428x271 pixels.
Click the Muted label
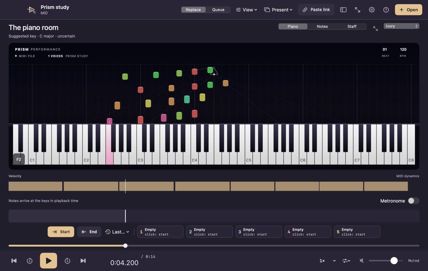tap(414, 261)
